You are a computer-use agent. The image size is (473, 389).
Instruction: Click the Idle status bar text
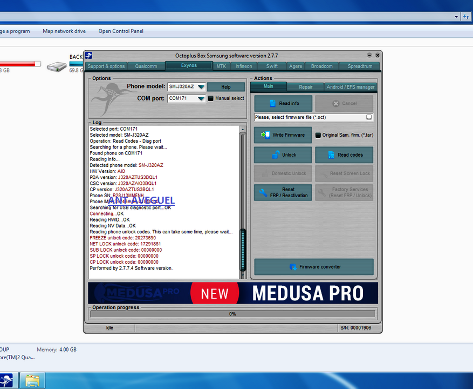tap(109, 328)
